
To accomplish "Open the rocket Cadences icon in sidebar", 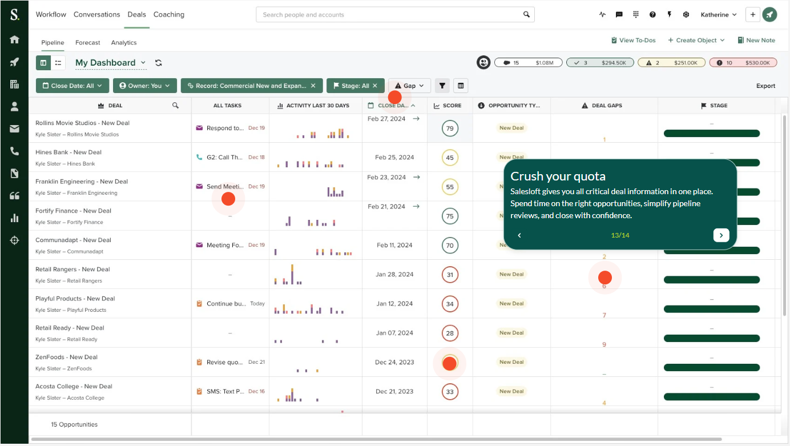I will click(14, 62).
